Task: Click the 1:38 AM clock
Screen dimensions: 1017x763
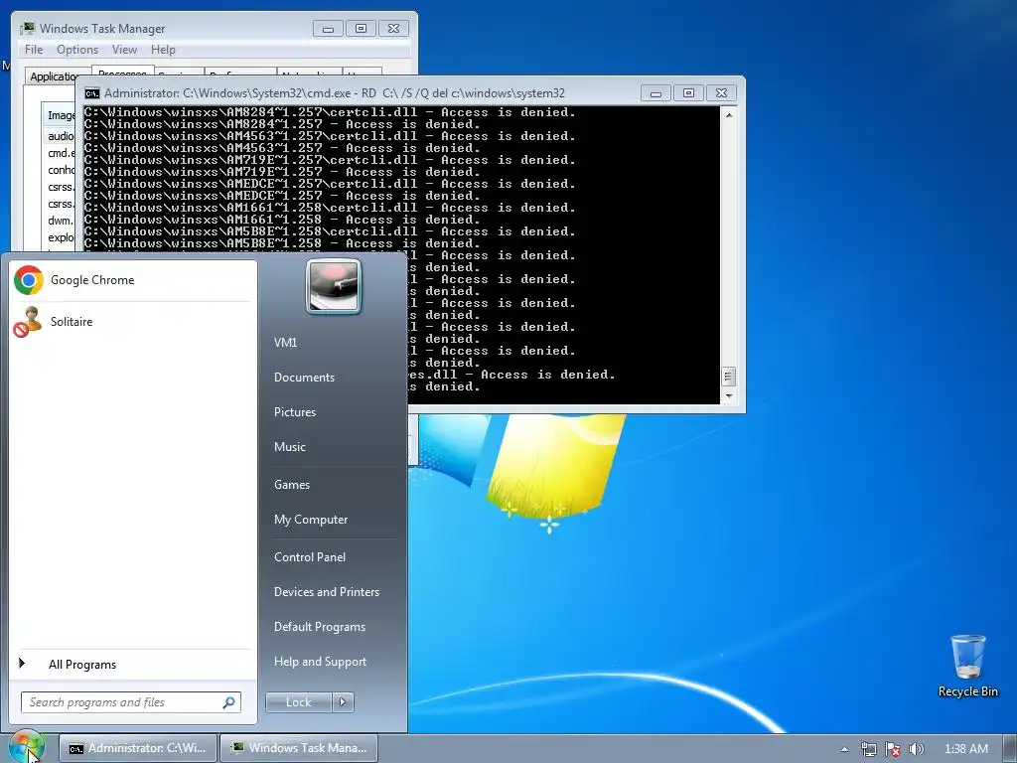Action: coord(965,749)
